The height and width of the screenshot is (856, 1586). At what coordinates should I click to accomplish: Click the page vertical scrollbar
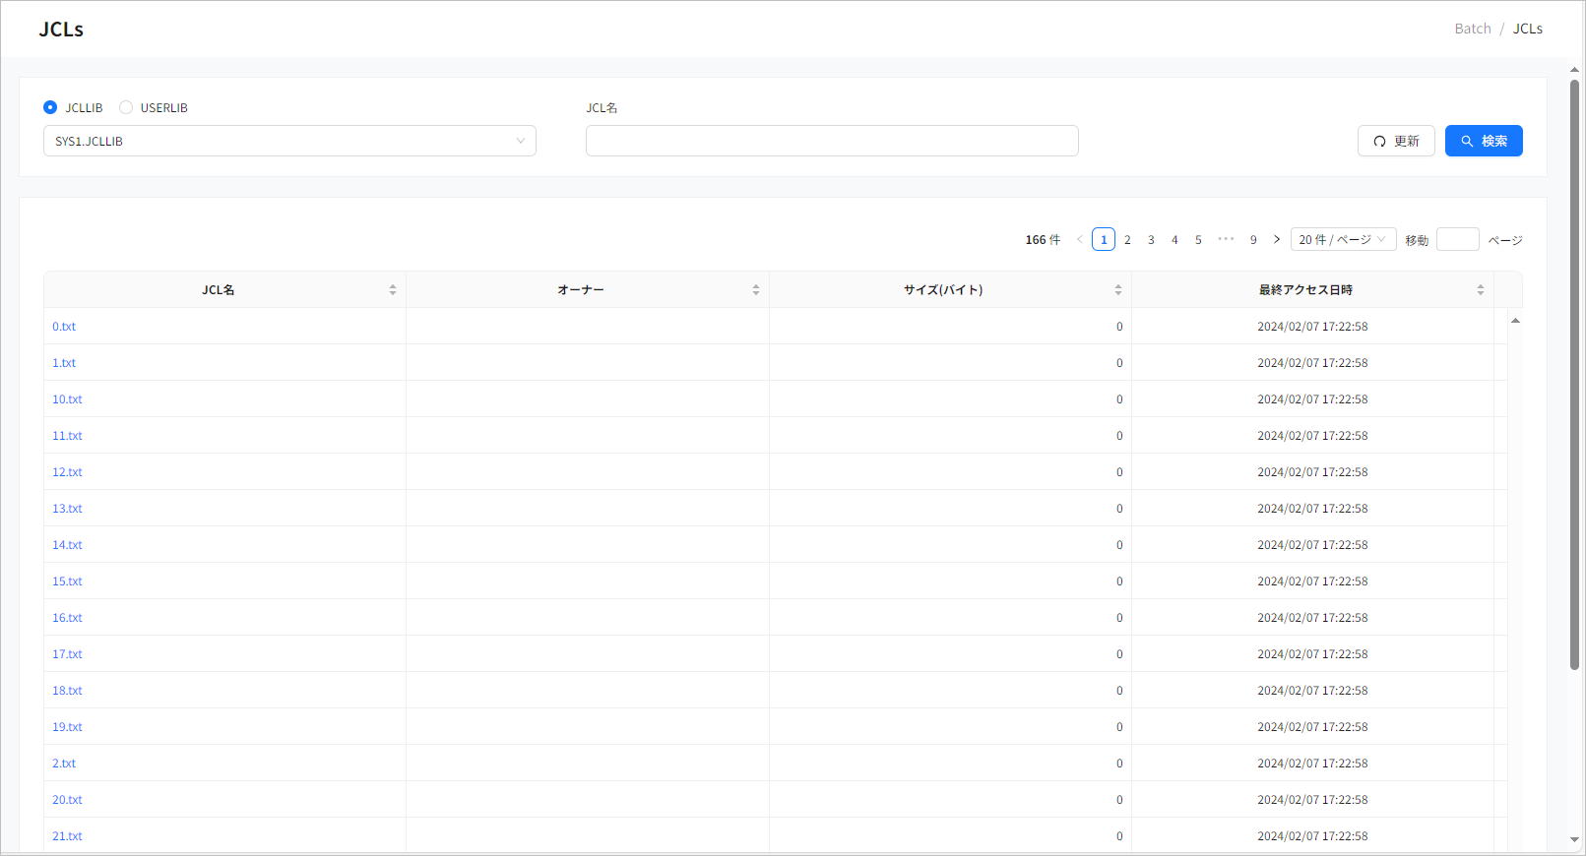point(1574,374)
